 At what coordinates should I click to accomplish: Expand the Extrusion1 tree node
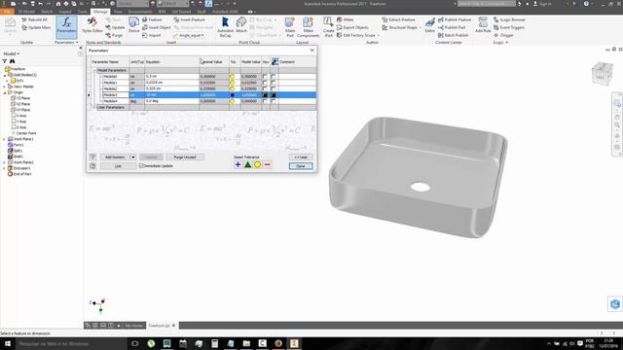click(5, 168)
